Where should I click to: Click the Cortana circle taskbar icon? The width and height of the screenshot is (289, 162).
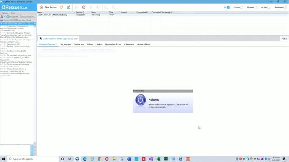point(62,159)
